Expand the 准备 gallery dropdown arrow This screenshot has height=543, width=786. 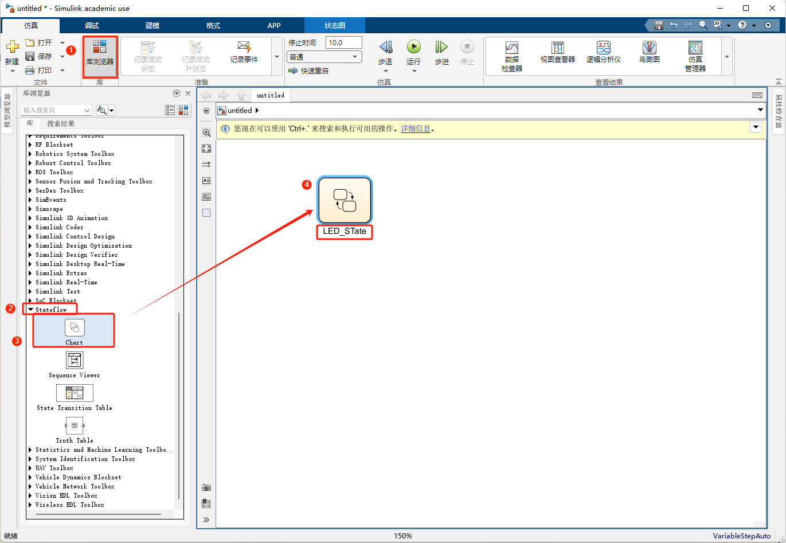(x=277, y=57)
